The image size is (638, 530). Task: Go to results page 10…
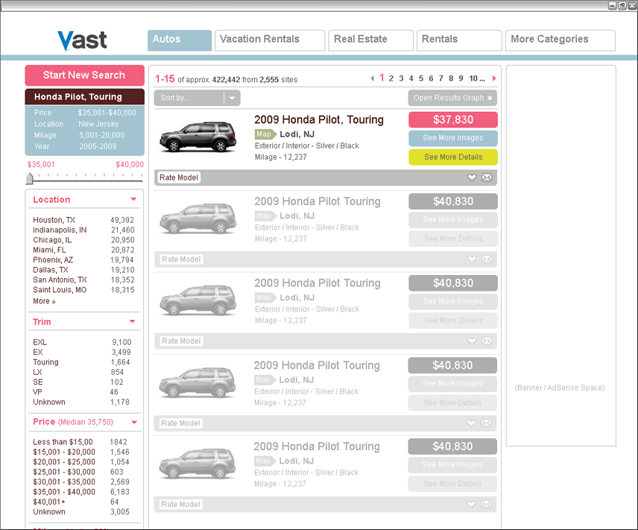(x=477, y=78)
